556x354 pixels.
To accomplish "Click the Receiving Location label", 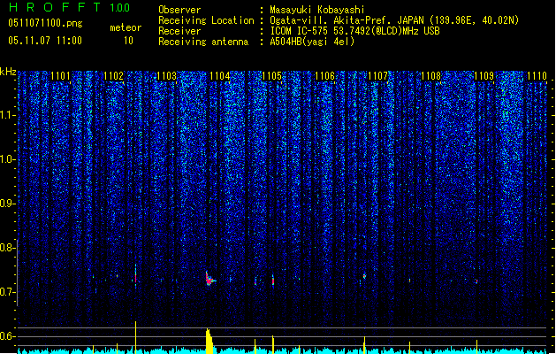I will (206, 20).
